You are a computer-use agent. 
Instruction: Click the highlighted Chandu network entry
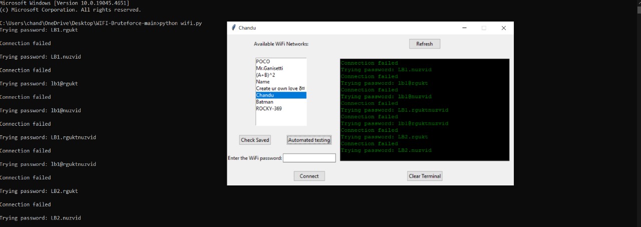[x=266, y=95]
